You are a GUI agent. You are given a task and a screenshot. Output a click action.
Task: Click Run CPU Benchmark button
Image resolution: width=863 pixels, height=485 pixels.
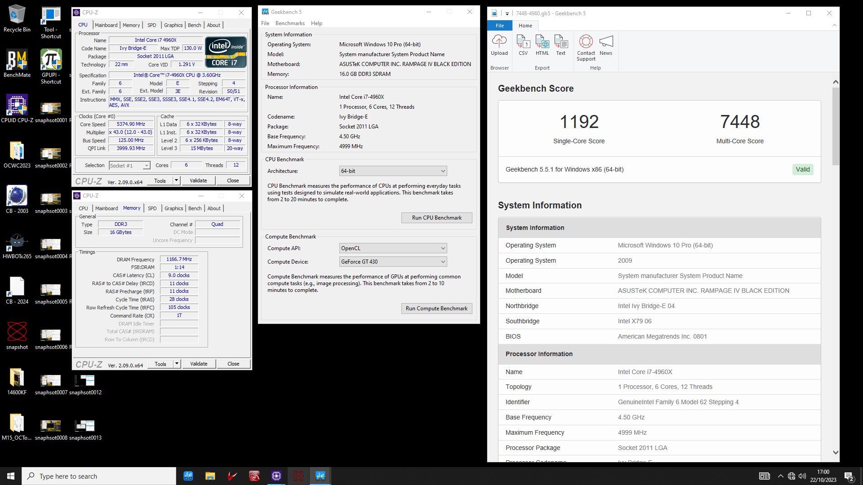click(436, 218)
